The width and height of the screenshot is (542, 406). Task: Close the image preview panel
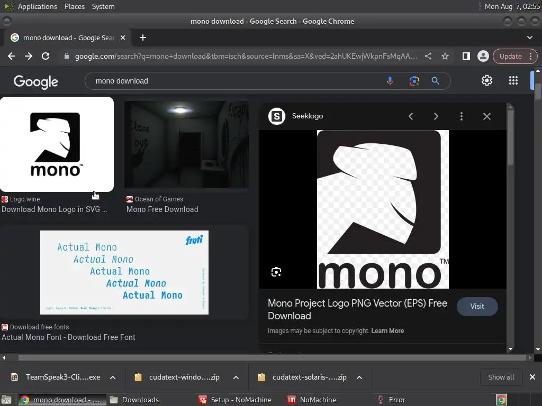click(487, 116)
